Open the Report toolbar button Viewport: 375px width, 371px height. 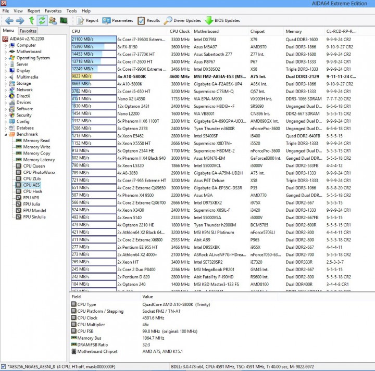click(87, 20)
